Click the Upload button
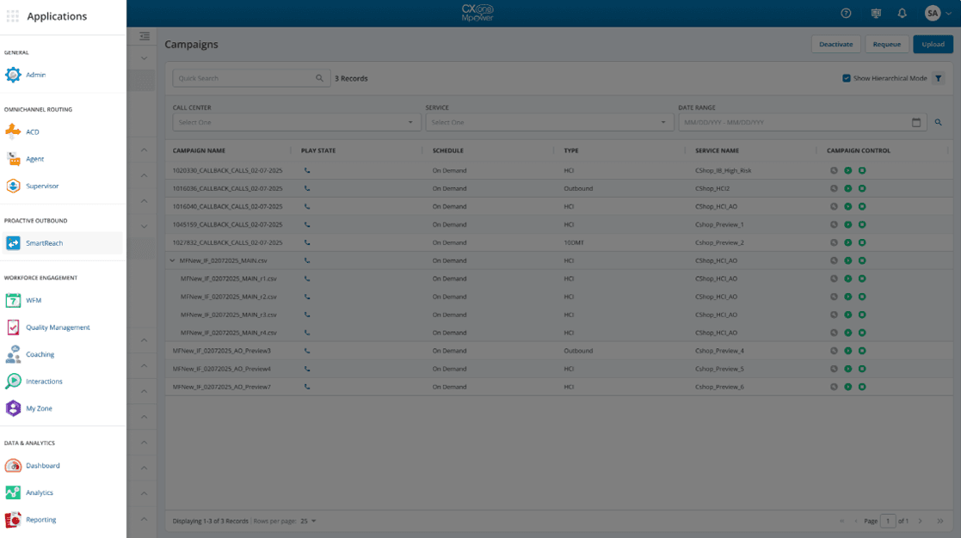The width and height of the screenshot is (961, 538). (x=933, y=44)
